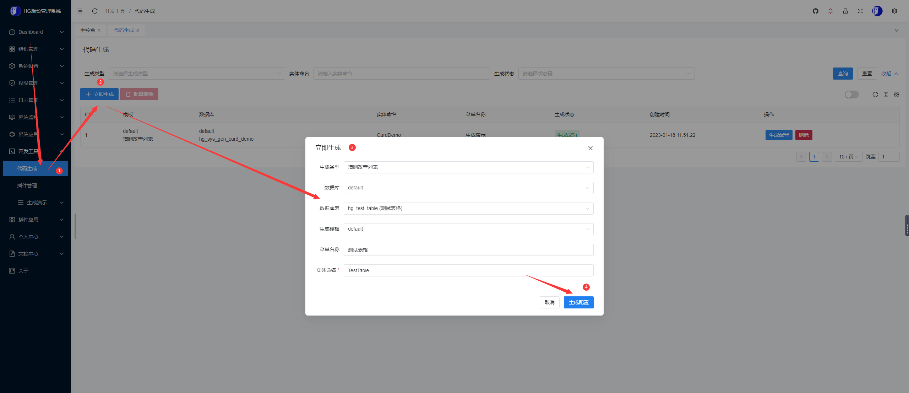Collapse the 开发工具 sidebar section
Viewport: 909px width, 393px height.
[x=36, y=151]
